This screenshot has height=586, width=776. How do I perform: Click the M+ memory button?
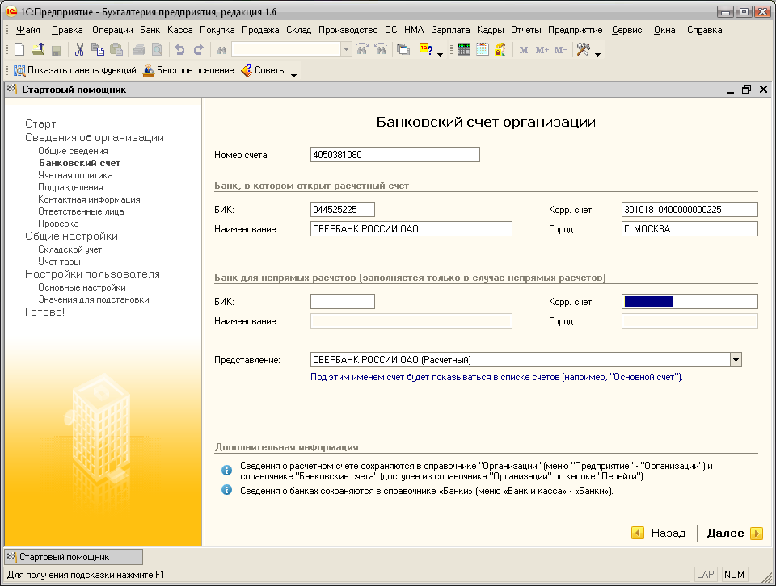pos(542,50)
